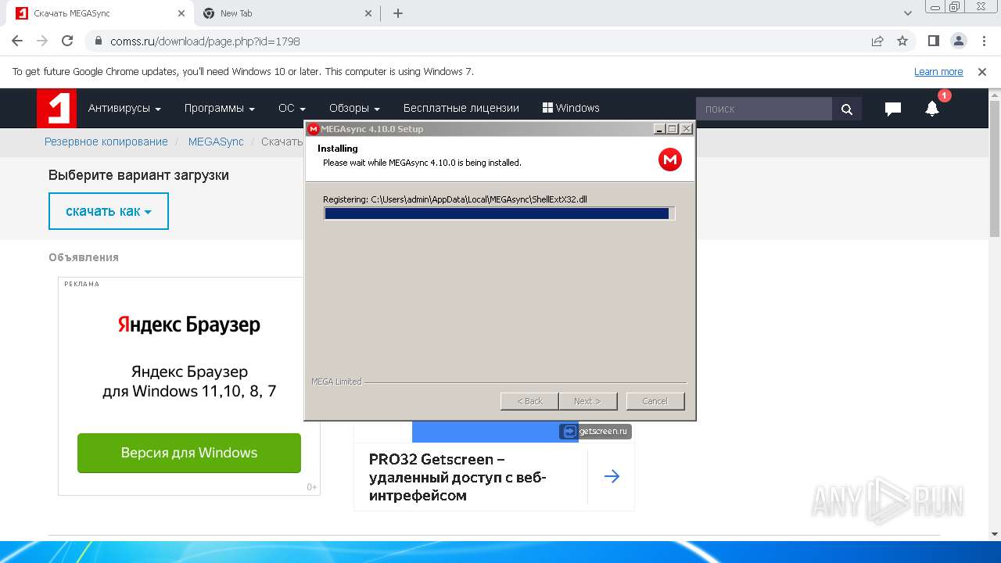
Task: Open site comments chat icon
Action: click(x=893, y=109)
